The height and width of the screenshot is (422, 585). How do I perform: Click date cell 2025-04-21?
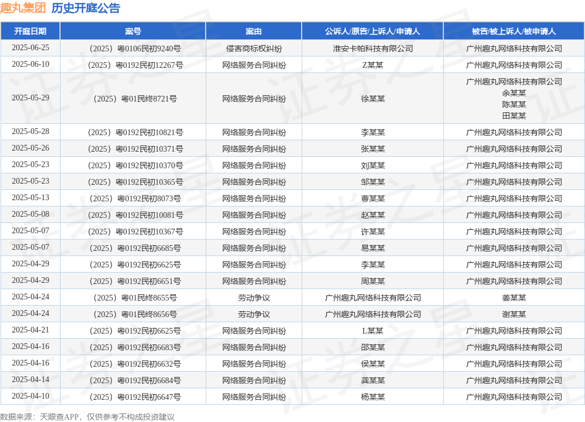(x=30, y=330)
